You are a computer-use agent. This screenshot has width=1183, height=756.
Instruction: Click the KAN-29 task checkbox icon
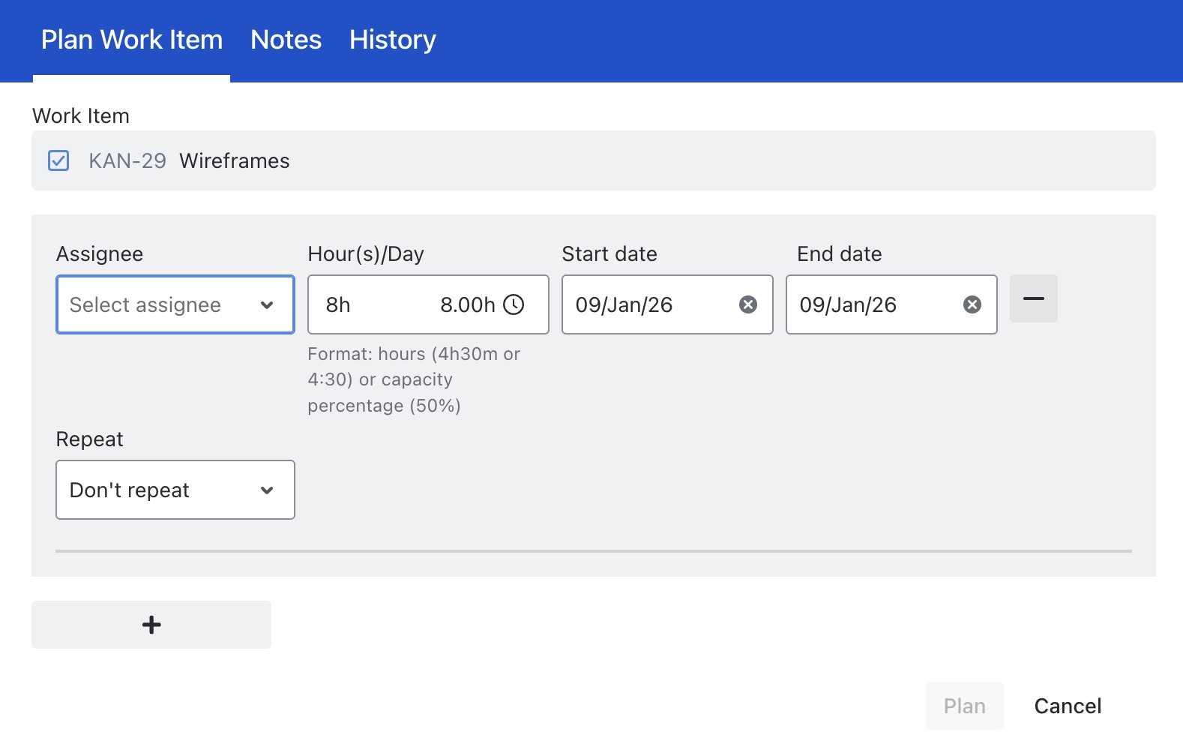[58, 160]
